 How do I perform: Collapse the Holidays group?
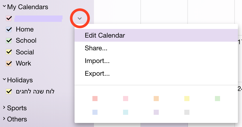[x=4, y=80]
